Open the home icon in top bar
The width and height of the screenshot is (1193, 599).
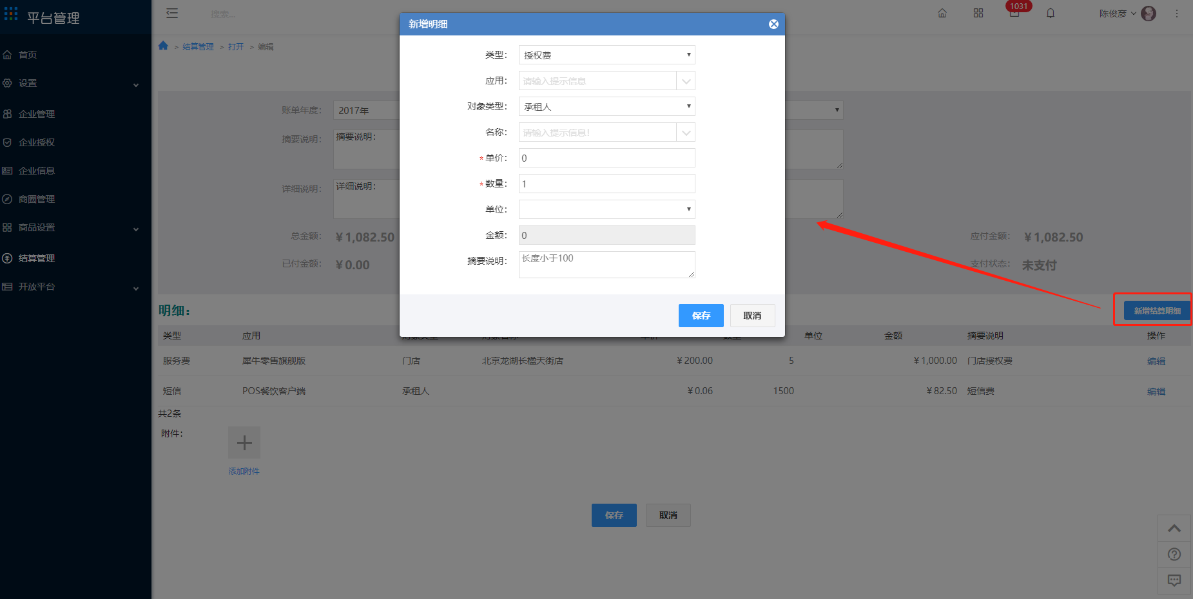pos(942,14)
